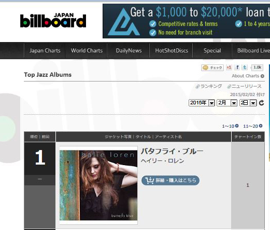Open the Japan Charts menu
Viewport: 270px width, 230px height.
[45, 50]
